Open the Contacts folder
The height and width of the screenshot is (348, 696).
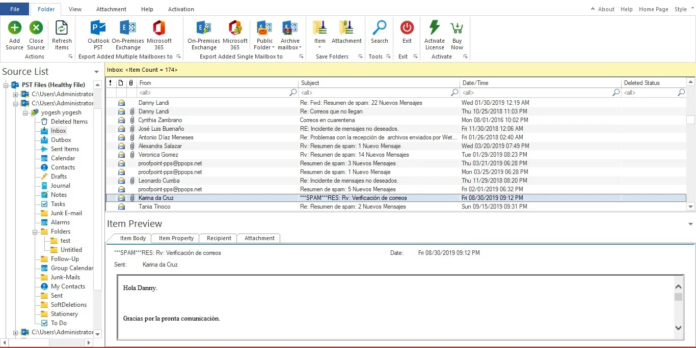[x=63, y=167]
